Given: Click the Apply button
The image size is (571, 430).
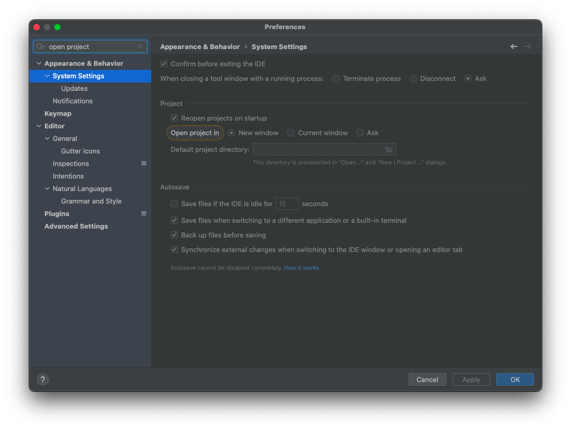Looking at the screenshot, I should pos(471,379).
